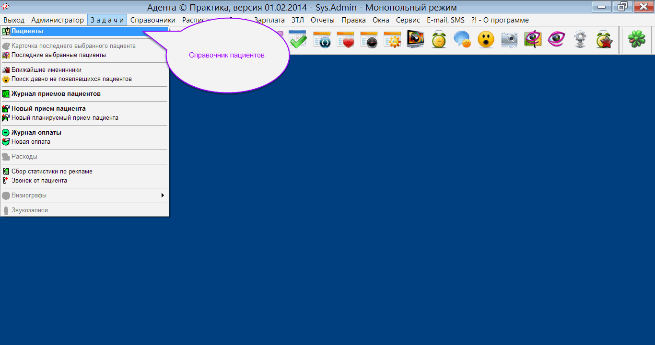The image size is (655, 345).
Task: Click the calendar icon with red heart
Action: click(345, 39)
